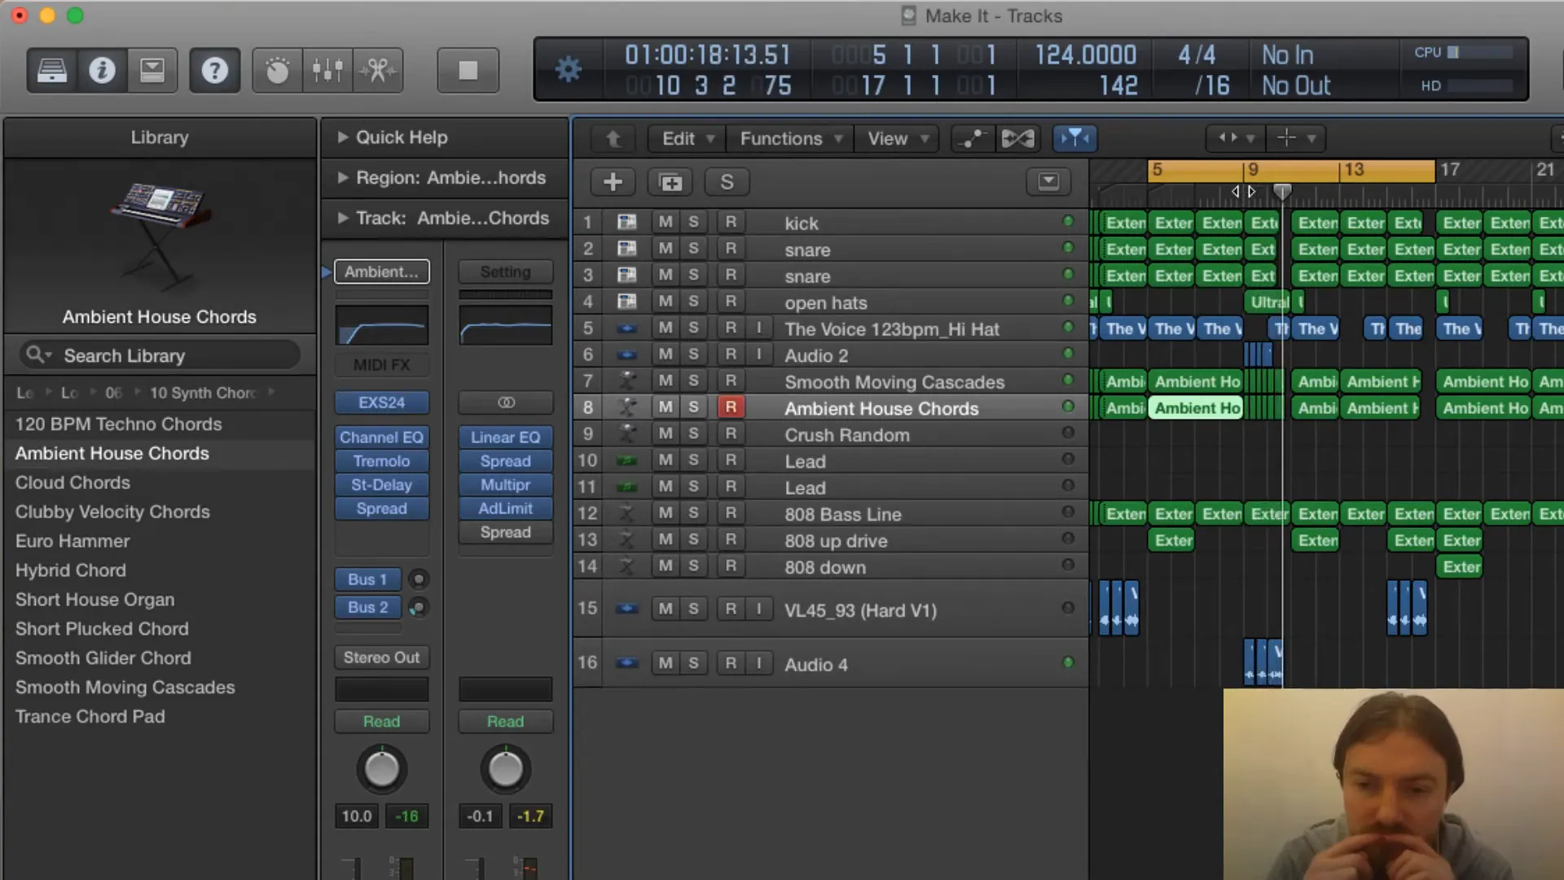This screenshot has height=880, width=1564.
Task: Expand the Quick Help section
Action: click(343, 138)
